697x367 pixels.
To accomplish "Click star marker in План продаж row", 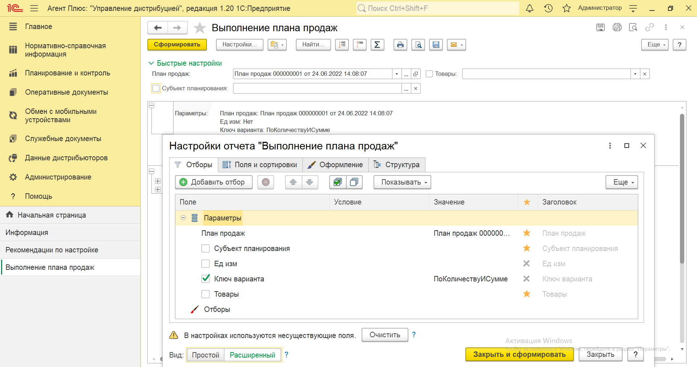I will coord(527,233).
